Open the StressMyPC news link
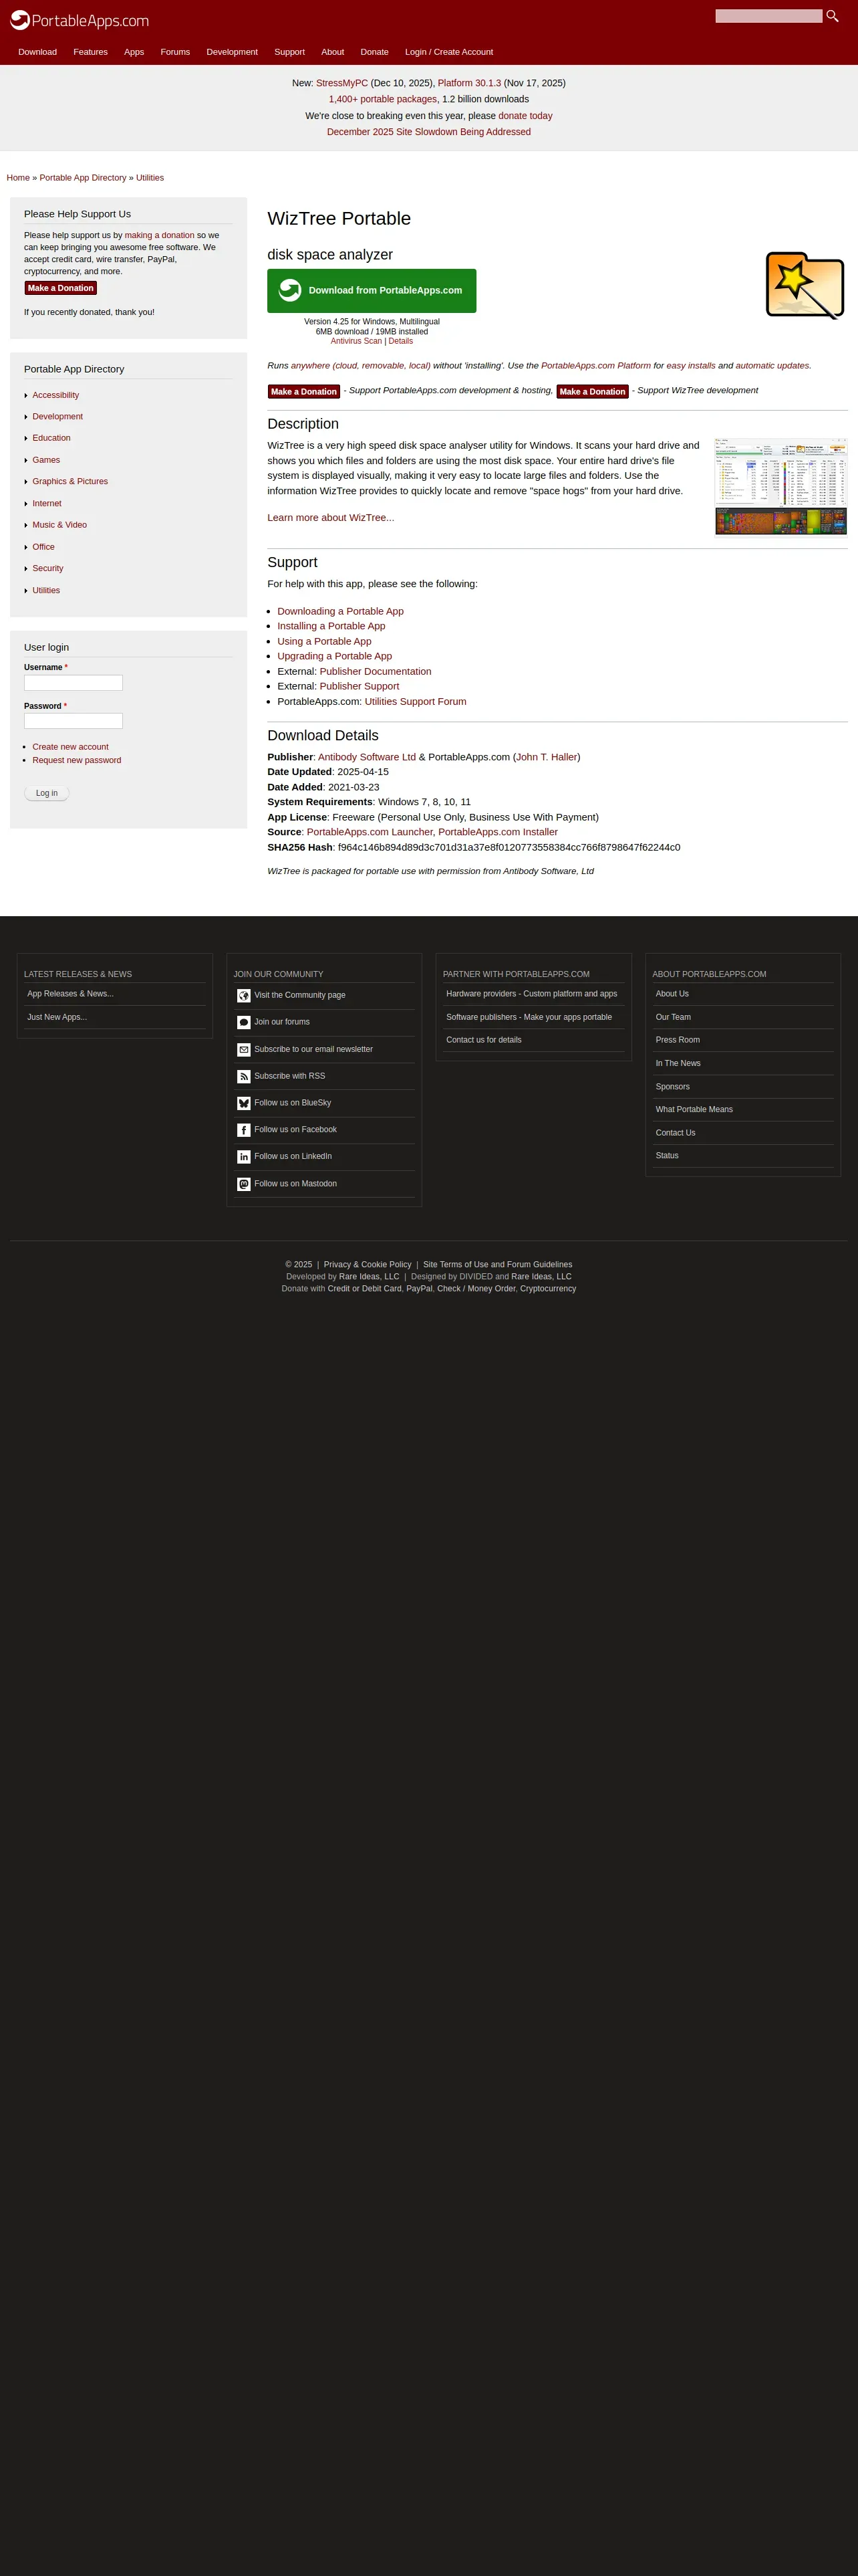The height and width of the screenshot is (2576, 858). point(341,83)
